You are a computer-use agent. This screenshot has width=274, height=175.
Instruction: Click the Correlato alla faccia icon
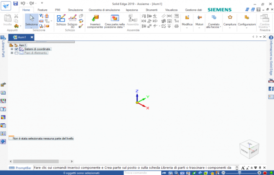click(x=214, y=17)
